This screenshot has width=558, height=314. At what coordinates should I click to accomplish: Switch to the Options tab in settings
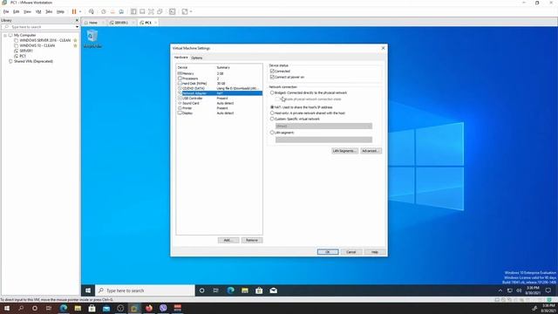tap(196, 58)
